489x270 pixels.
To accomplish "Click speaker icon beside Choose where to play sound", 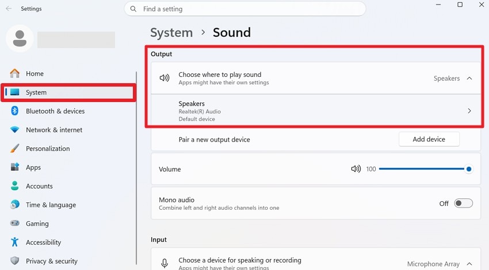I will (x=165, y=78).
